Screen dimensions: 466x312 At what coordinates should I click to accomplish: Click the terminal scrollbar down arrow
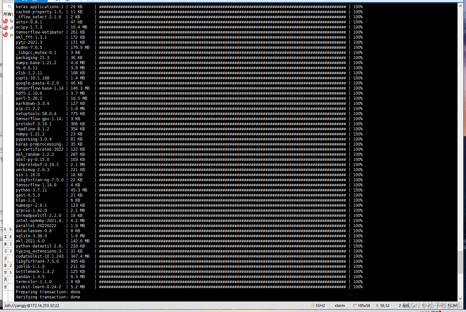460,299
